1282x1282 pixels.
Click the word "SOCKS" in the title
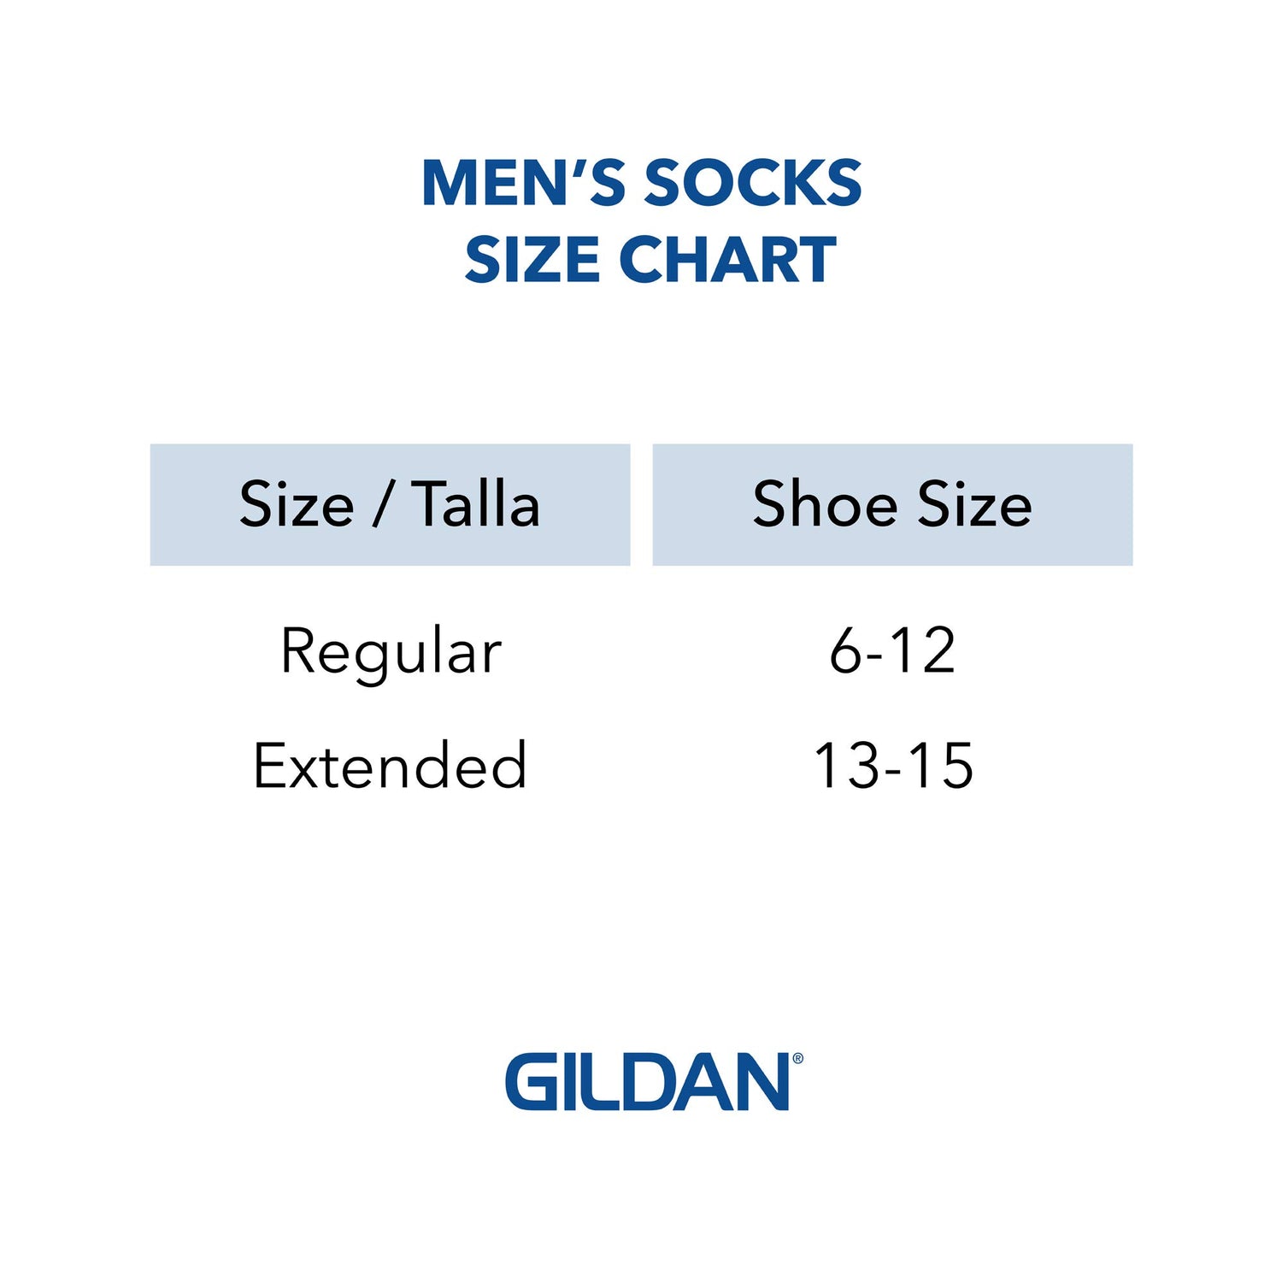pos(753,183)
